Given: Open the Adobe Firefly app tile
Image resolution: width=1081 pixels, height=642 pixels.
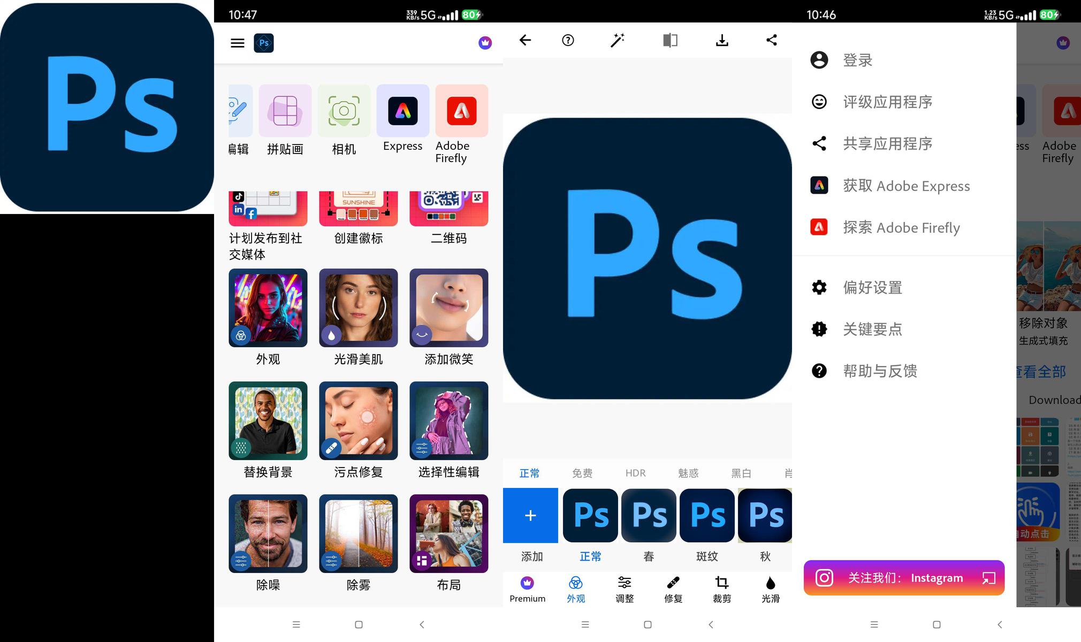Looking at the screenshot, I should tap(461, 124).
